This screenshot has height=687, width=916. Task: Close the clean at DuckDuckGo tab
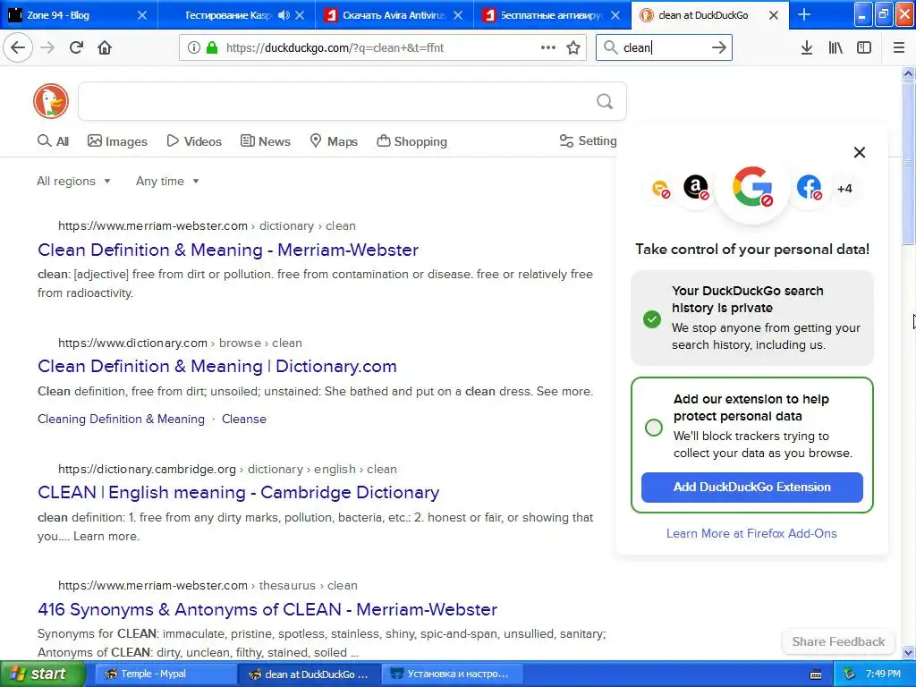click(x=774, y=15)
